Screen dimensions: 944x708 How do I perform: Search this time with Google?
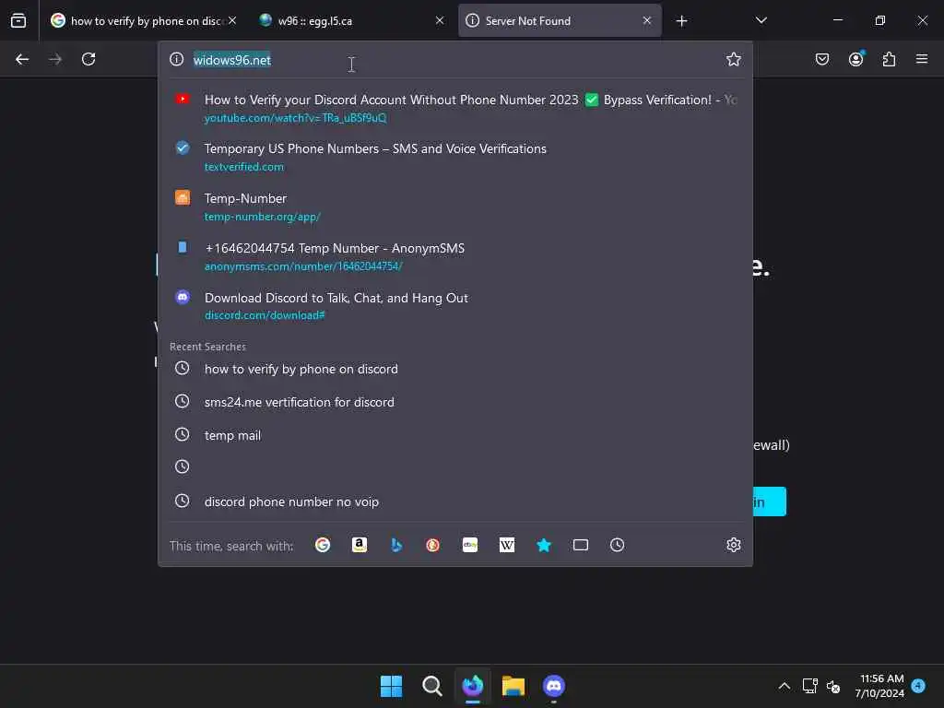(323, 545)
